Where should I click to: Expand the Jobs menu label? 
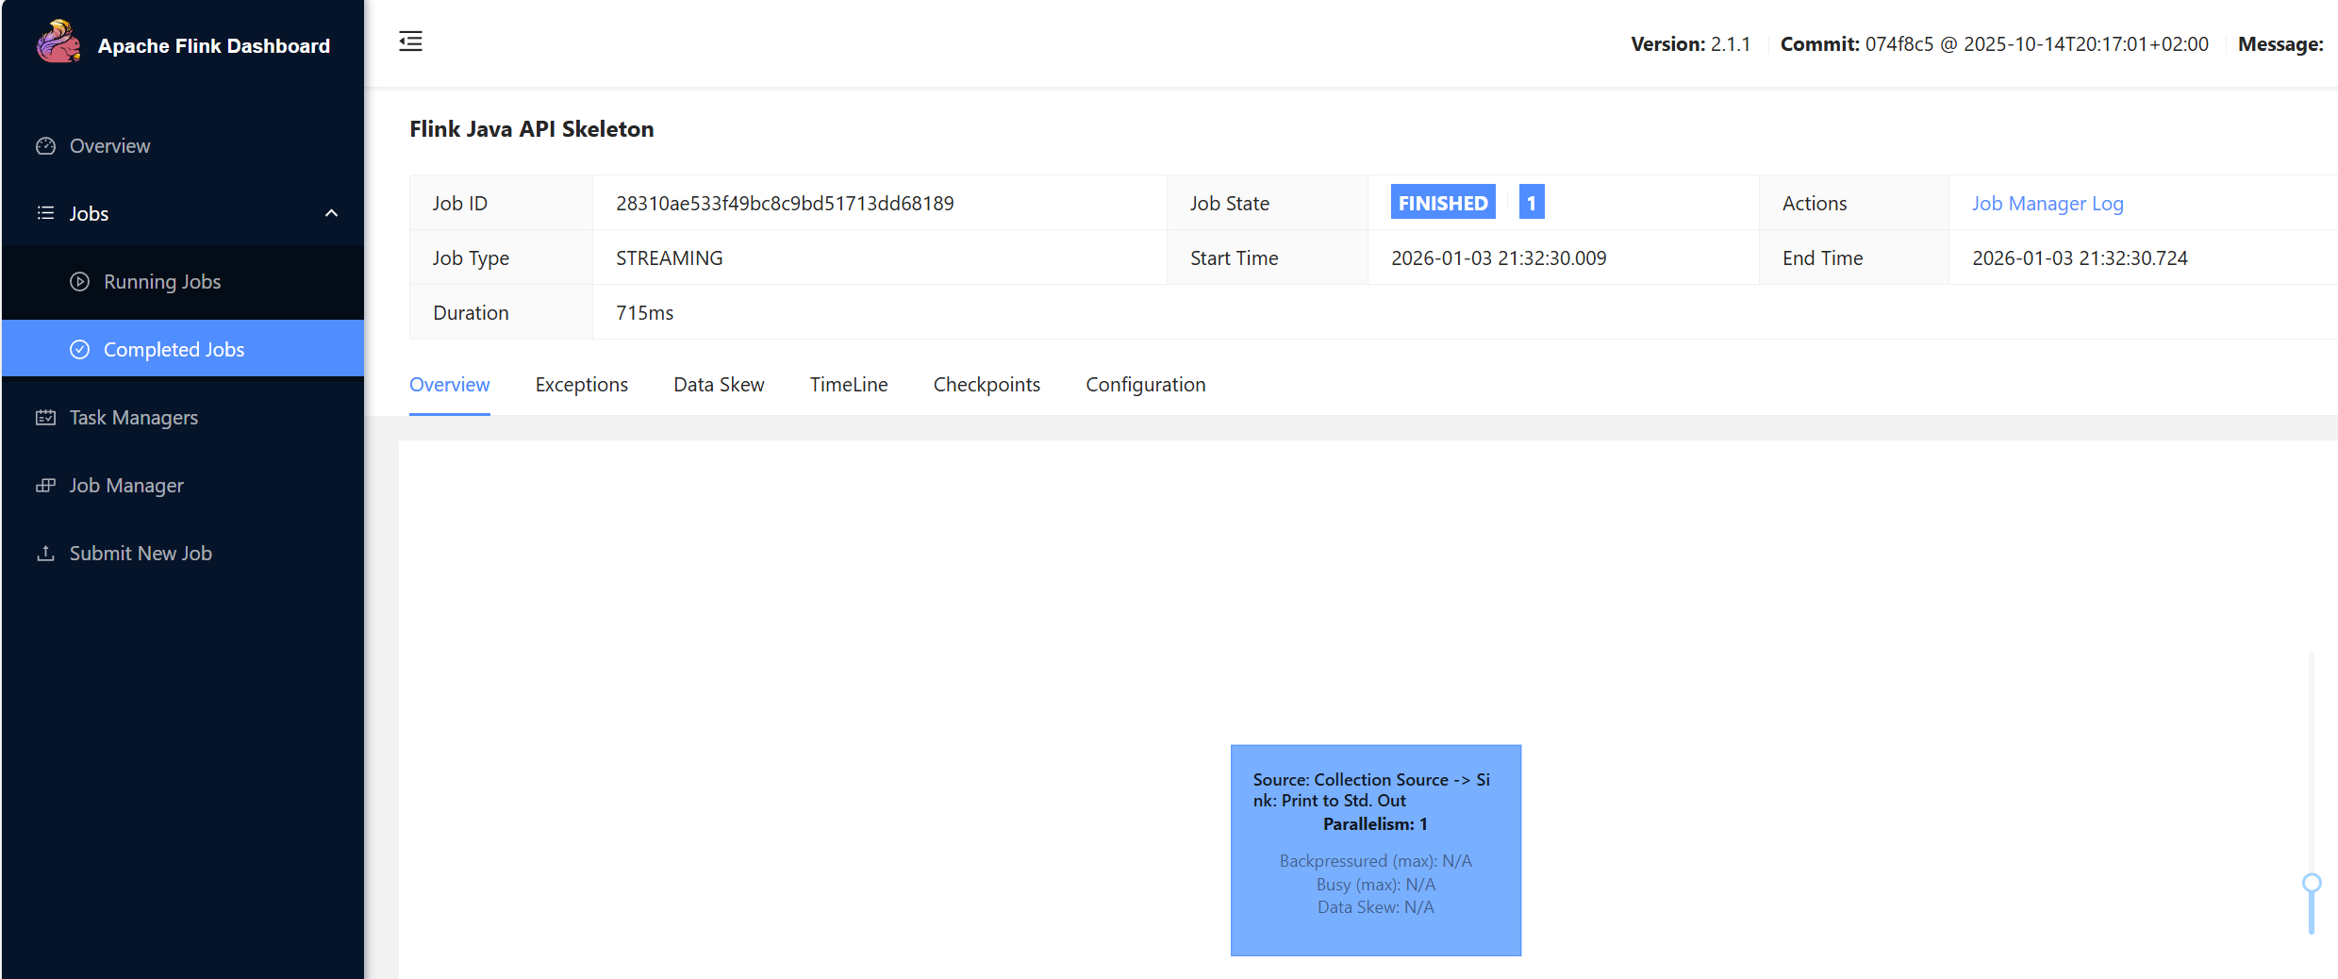tap(89, 214)
